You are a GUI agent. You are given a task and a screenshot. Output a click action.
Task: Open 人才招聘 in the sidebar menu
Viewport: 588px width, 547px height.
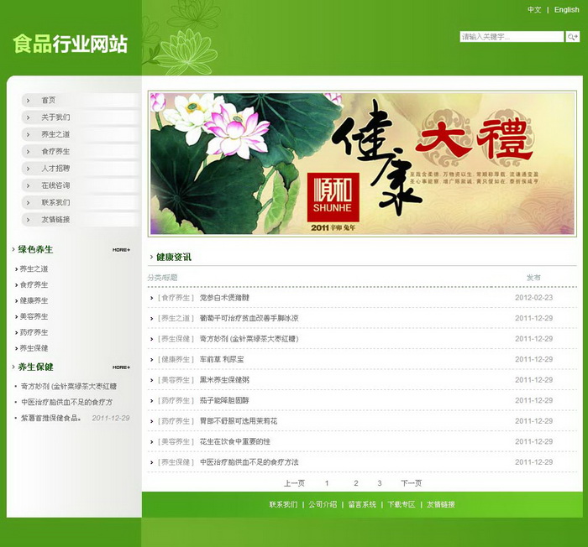56,169
